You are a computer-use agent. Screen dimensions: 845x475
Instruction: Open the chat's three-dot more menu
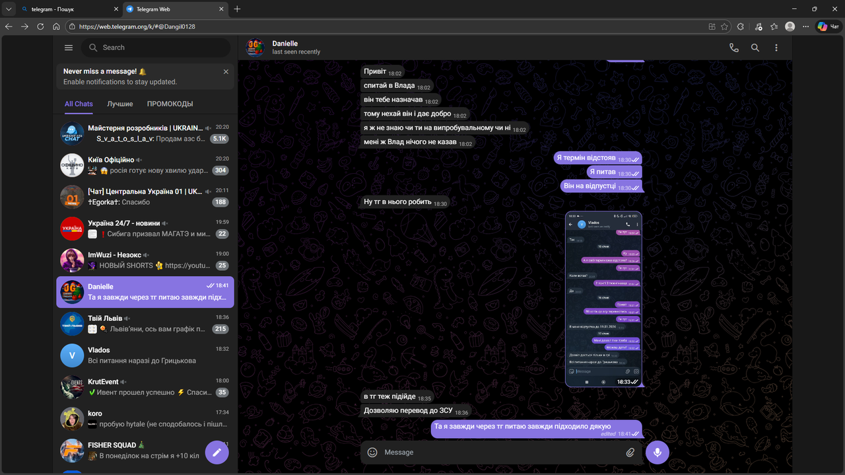[776, 48]
